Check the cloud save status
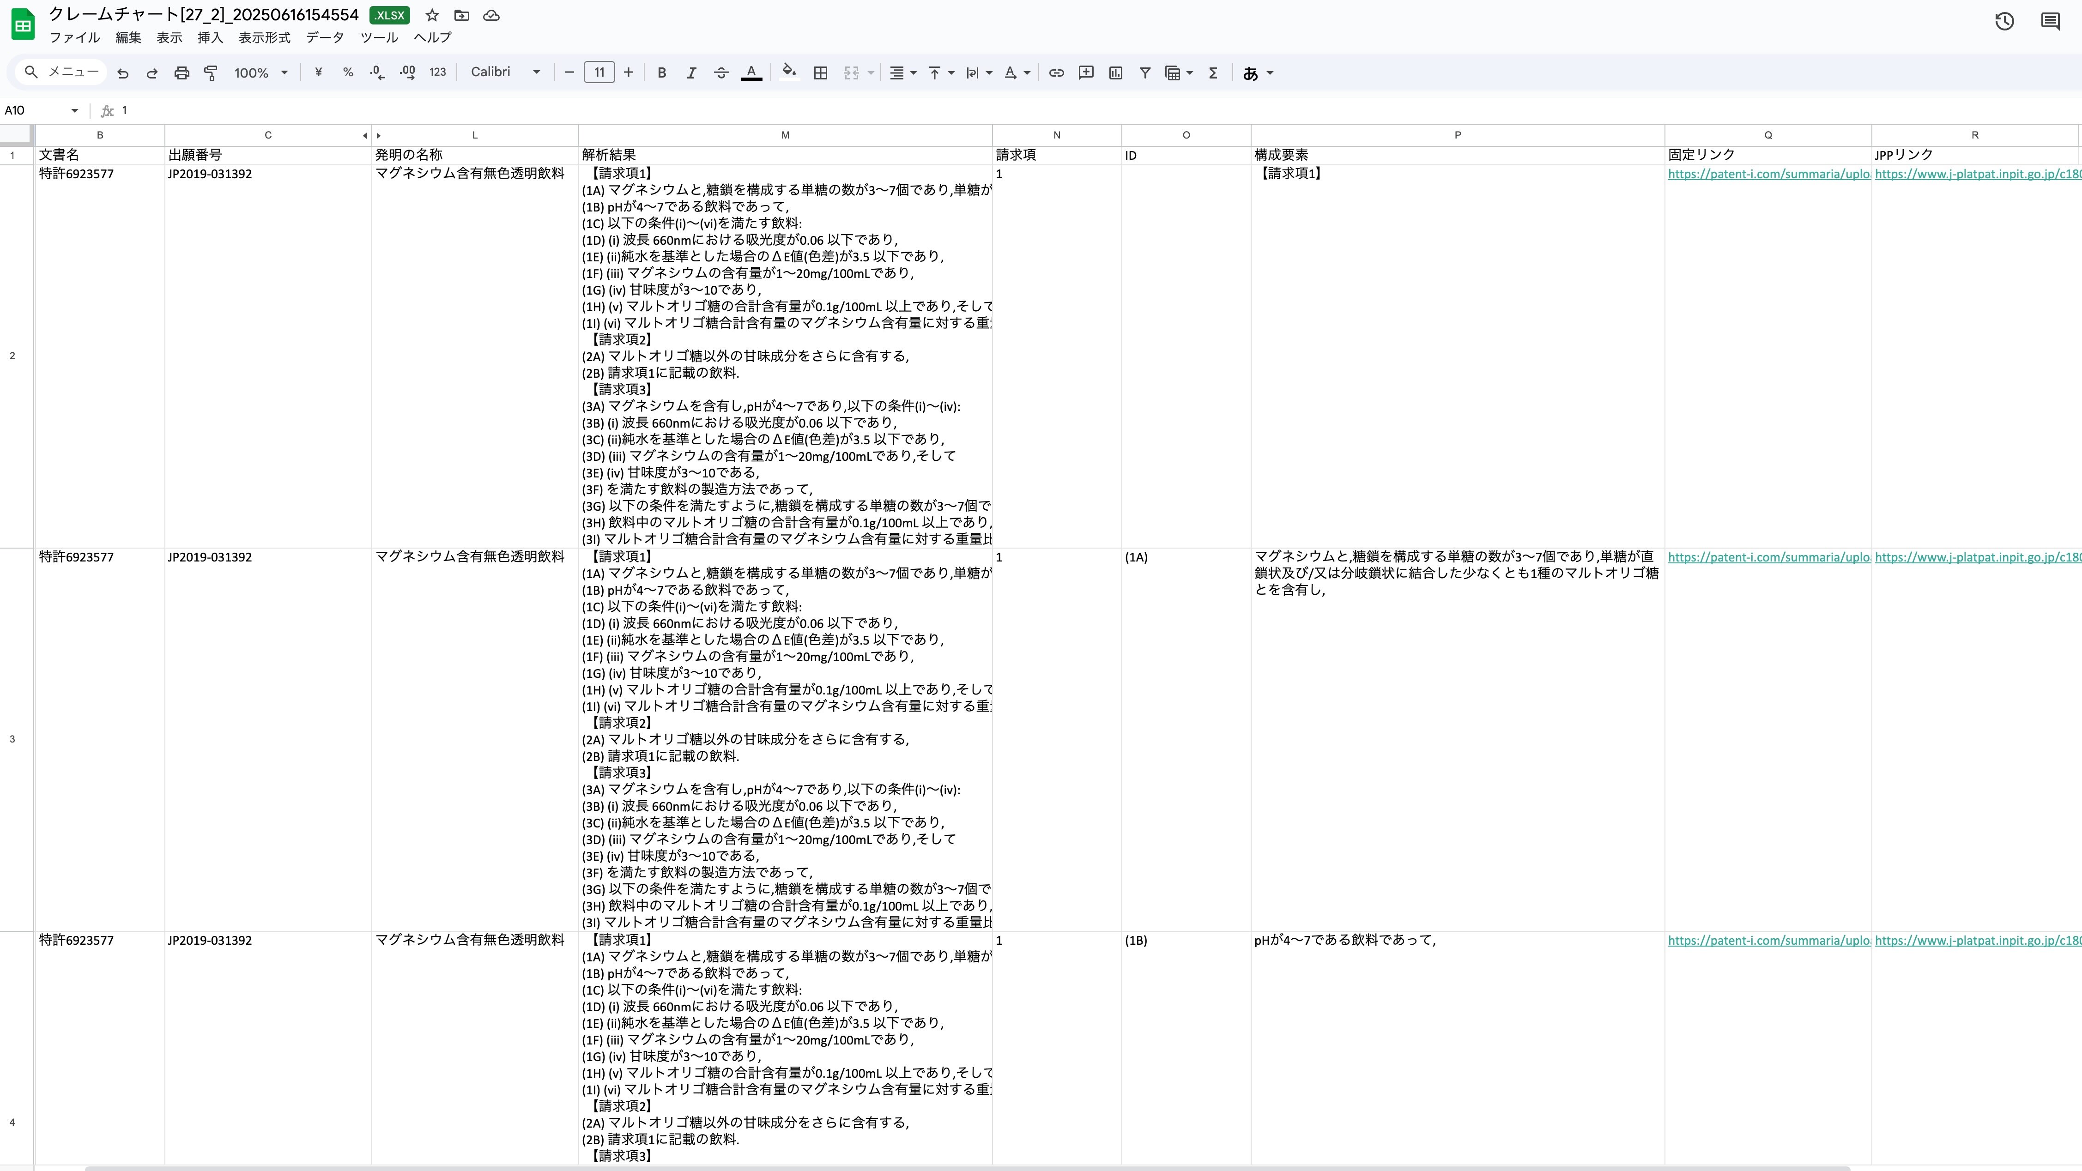This screenshot has width=2082, height=1171. (490, 15)
